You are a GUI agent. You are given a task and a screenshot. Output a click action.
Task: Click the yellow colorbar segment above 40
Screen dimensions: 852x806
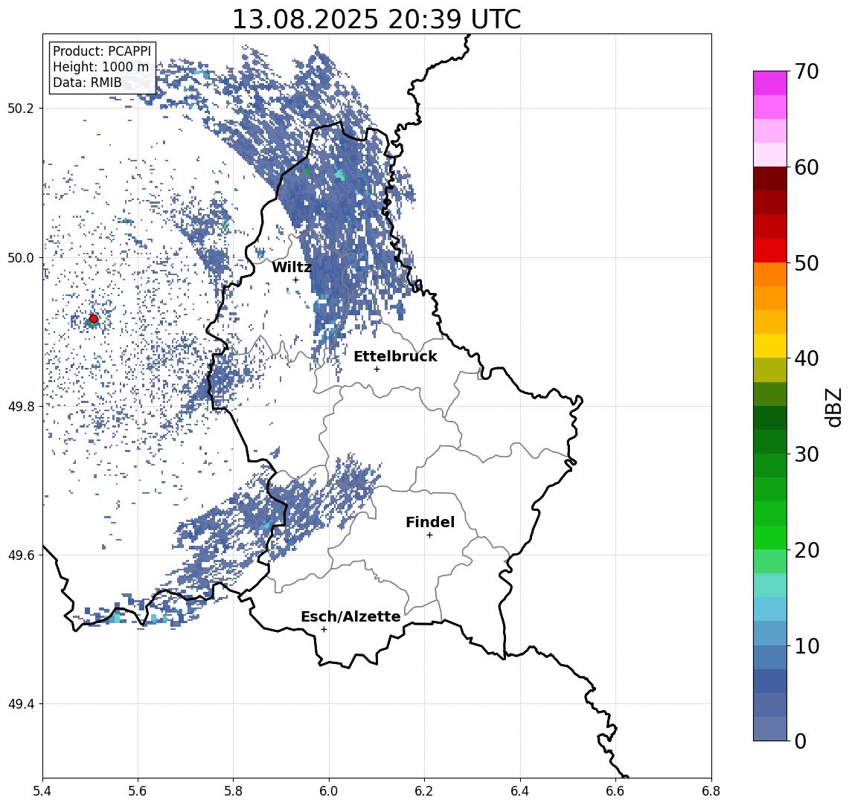[770, 346]
